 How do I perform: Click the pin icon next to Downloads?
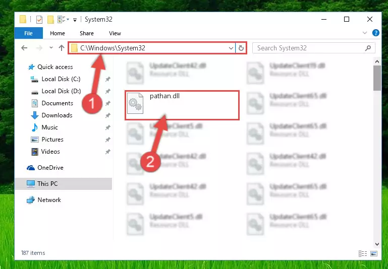pyautogui.click(x=107, y=115)
